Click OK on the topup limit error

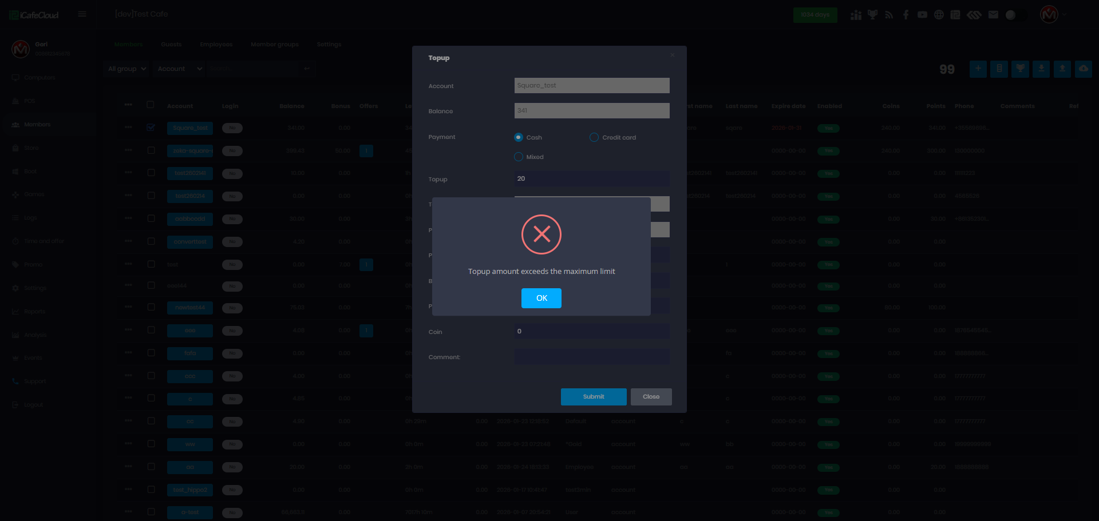click(x=541, y=298)
